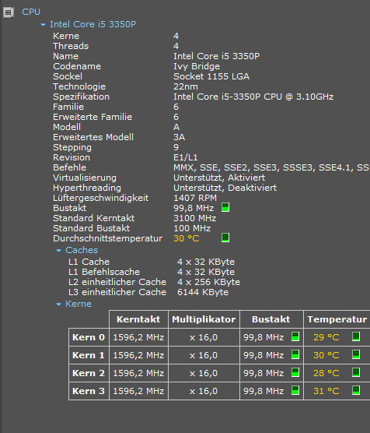Click the Kerne section heading label

pos(79,304)
